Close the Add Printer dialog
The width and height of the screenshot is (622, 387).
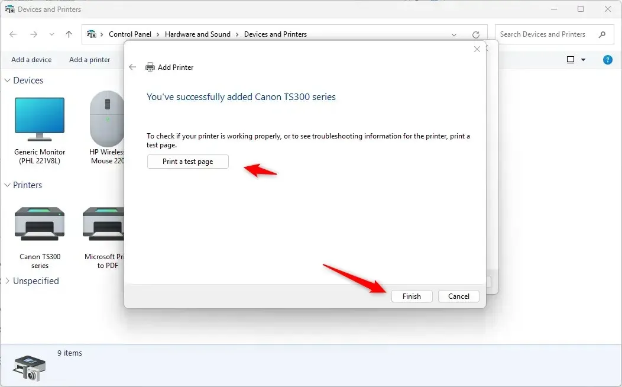[x=477, y=49]
